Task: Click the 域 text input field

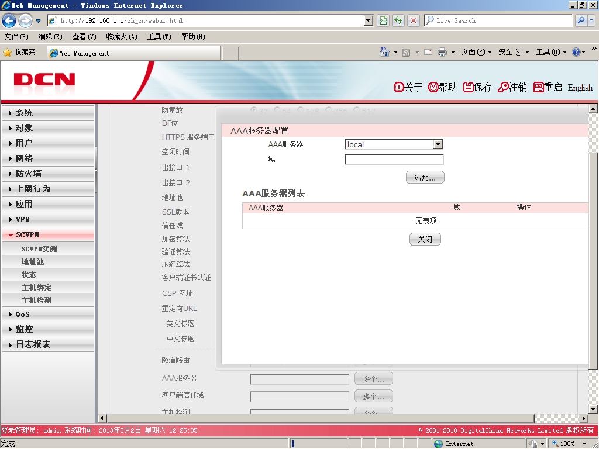Action: (394, 159)
